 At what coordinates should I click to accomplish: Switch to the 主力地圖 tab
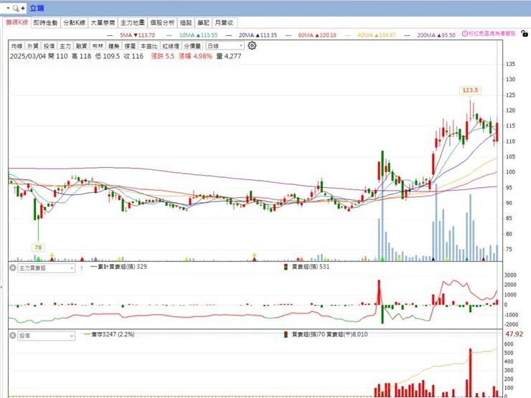tap(133, 23)
